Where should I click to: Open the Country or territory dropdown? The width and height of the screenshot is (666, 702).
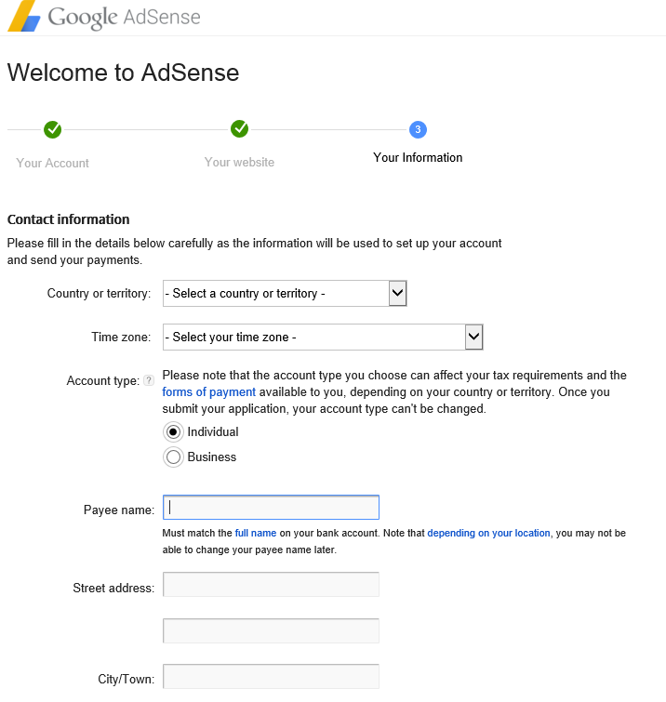click(x=285, y=293)
